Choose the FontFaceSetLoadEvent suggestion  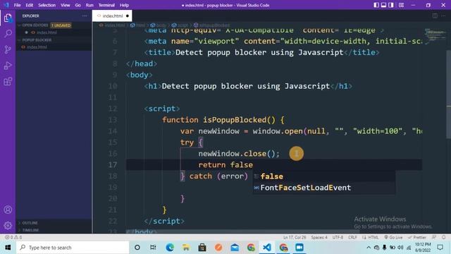324,188
